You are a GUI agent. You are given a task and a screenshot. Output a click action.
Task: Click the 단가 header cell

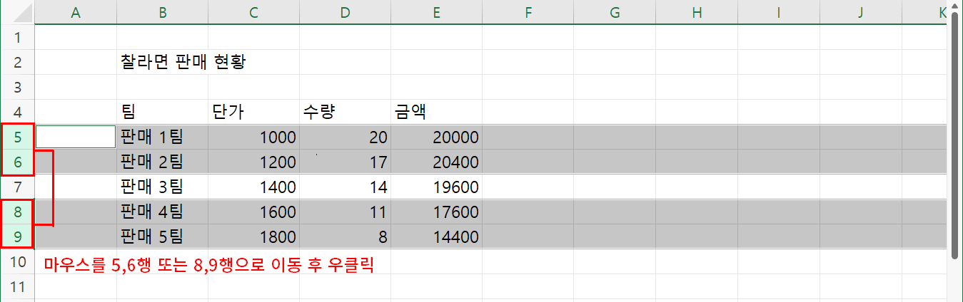[254, 112]
